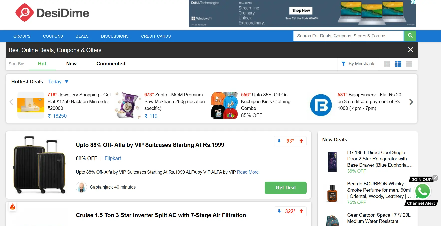
Task: Open the Flipkart merchant link
Action: [x=113, y=158]
